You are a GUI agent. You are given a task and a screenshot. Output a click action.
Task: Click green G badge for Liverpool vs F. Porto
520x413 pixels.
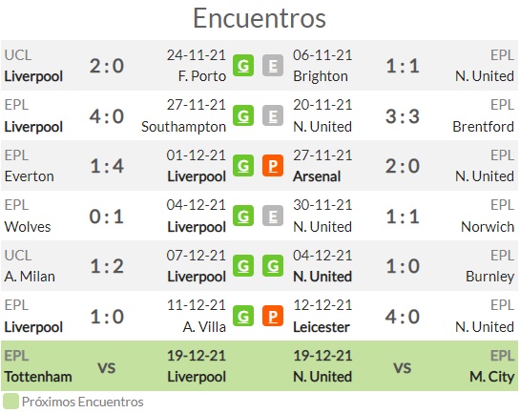(243, 65)
